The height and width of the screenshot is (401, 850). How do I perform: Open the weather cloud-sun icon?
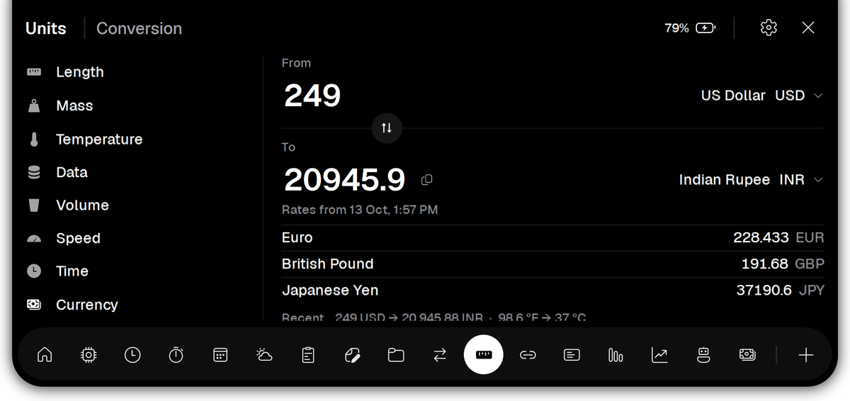coord(264,355)
